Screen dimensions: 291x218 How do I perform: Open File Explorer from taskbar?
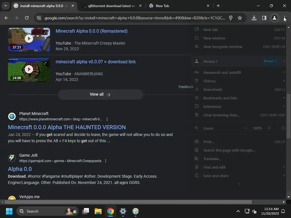point(98,211)
